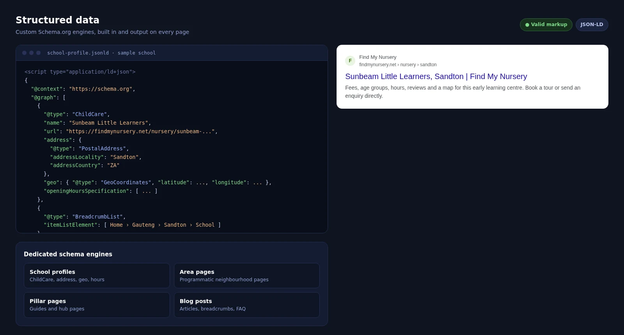Click "Gaueng" breadcrumb item labelled Gauteng in code

pyautogui.click(x=143, y=225)
